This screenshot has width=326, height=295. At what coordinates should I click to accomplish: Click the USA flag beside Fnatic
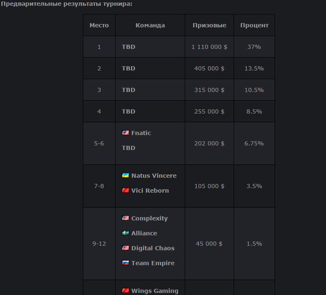[x=126, y=133]
